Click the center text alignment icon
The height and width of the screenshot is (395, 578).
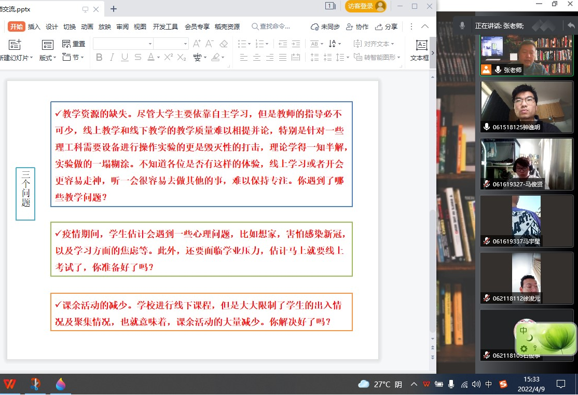[x=256, y=58]
